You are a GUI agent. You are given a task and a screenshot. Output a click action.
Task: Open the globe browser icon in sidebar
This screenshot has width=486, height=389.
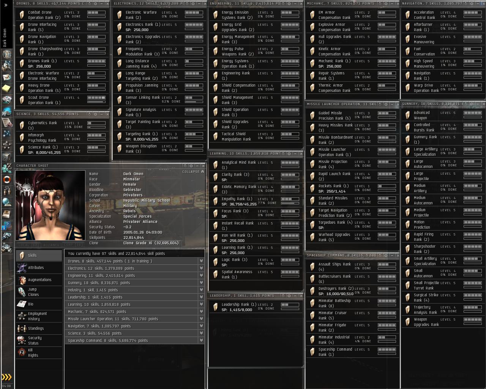click(x=6, y=202)
